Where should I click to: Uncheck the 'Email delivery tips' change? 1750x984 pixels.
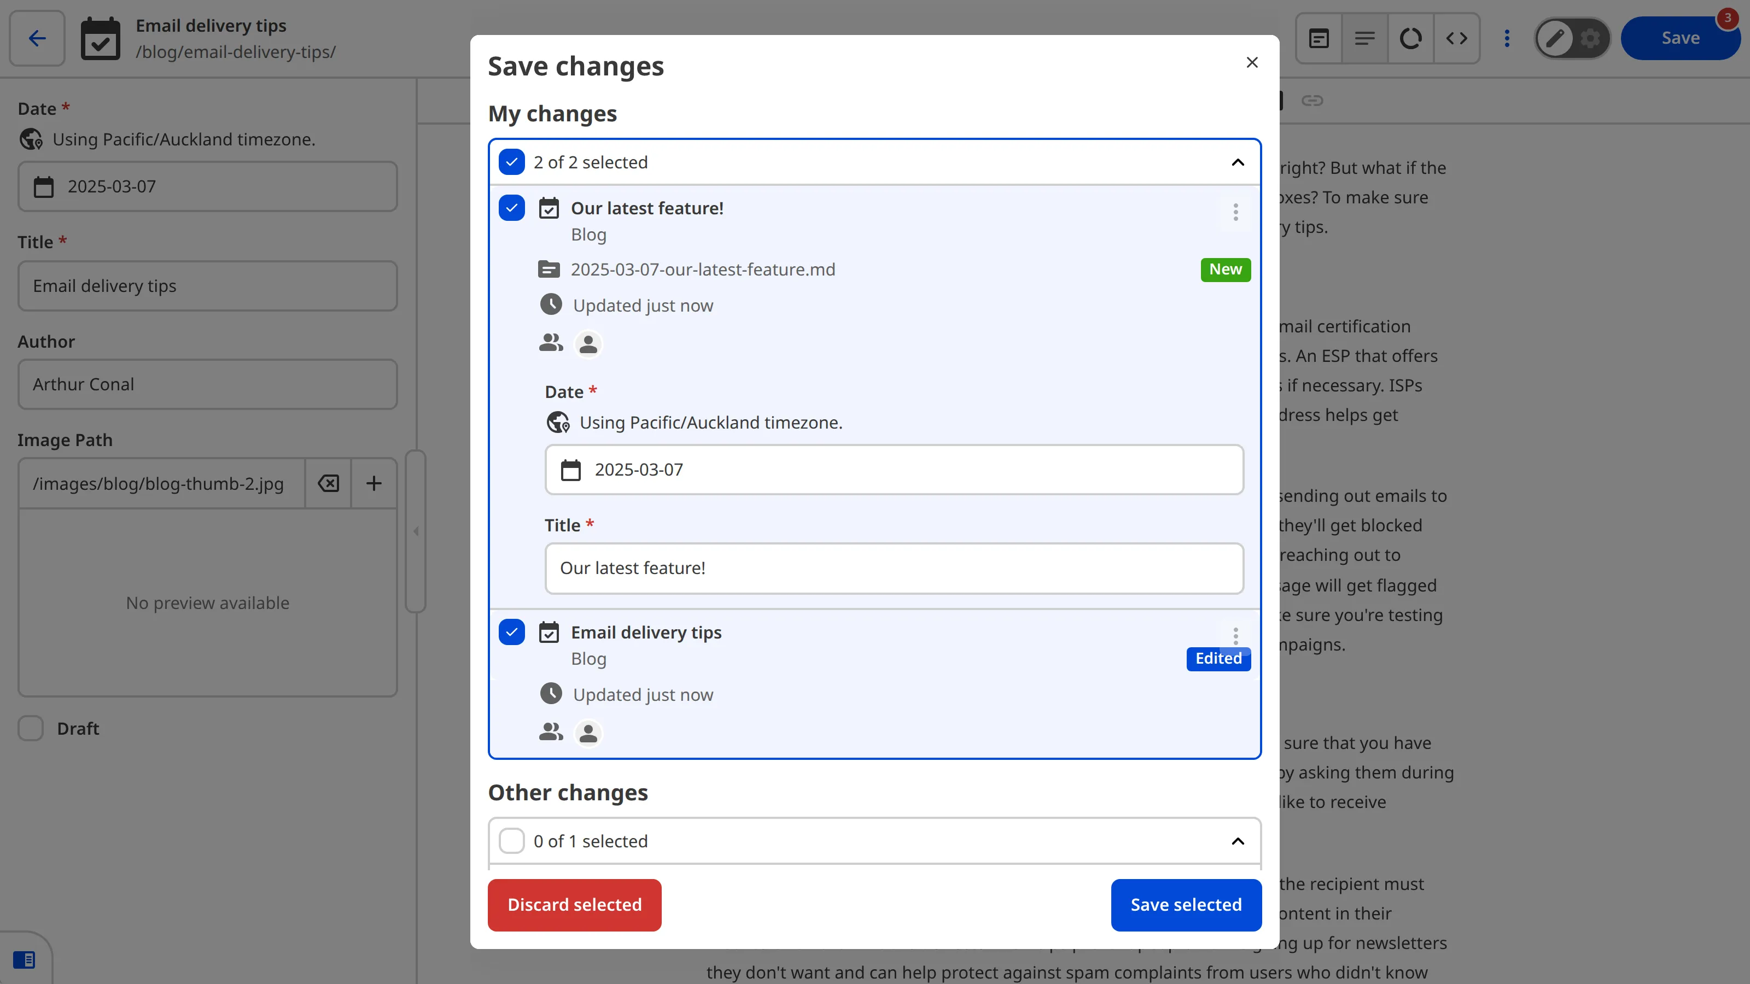click(x=511, y=632)
